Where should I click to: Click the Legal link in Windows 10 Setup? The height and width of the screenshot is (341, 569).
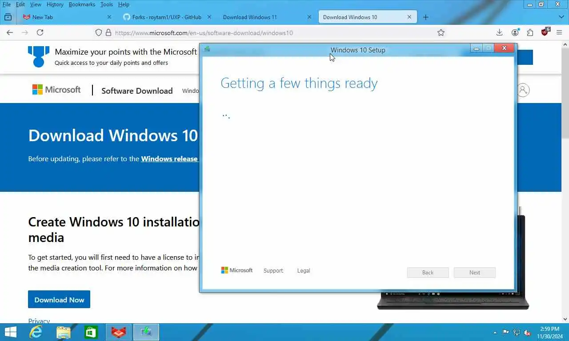click(x=304, y=270)
